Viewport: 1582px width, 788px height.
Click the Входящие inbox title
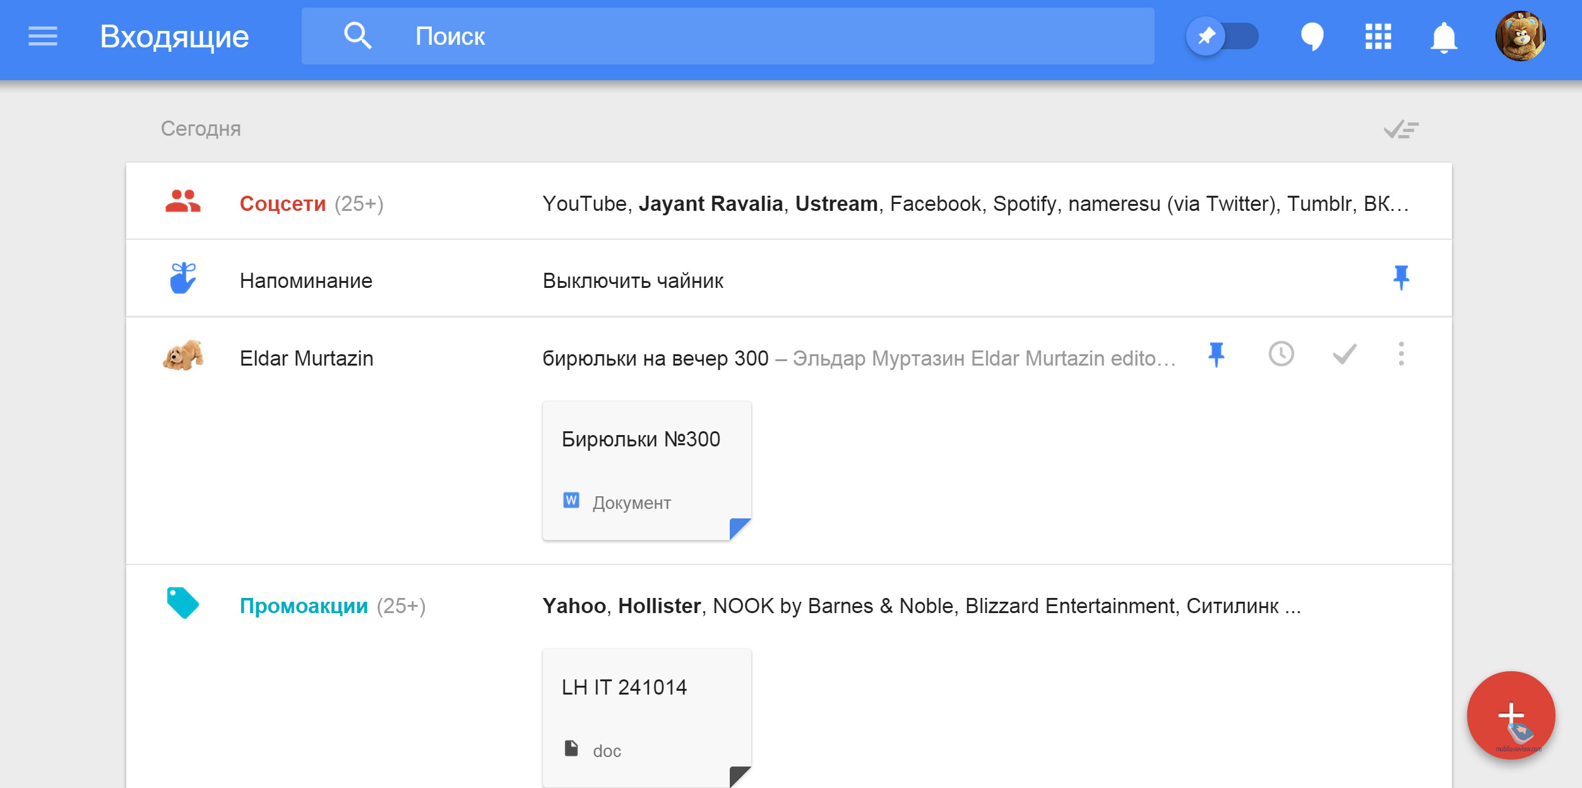[174, 37]
